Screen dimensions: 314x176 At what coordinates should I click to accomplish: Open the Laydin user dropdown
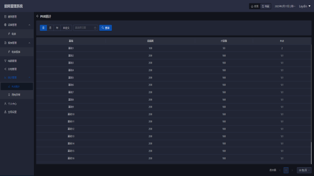pyautogui.click(x=305, y=6)
